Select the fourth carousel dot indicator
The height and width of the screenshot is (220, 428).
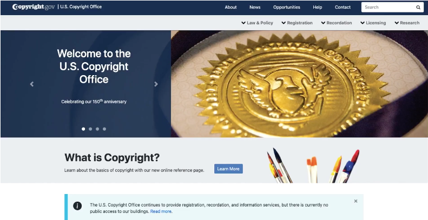tap(104, 129)
